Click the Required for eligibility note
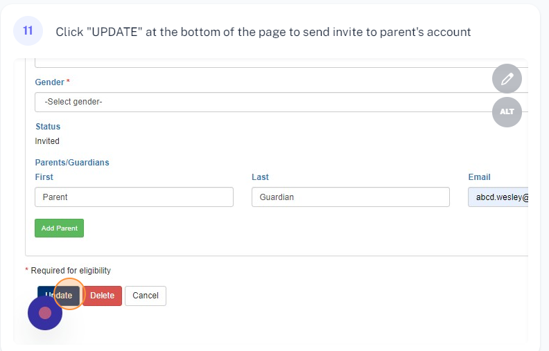The image size is (549, 351). pyautogui.click(x=68, y=271)
